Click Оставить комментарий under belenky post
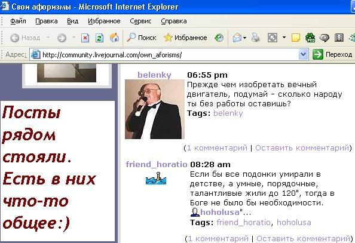355x243 pixels. [x=302, y=148]
